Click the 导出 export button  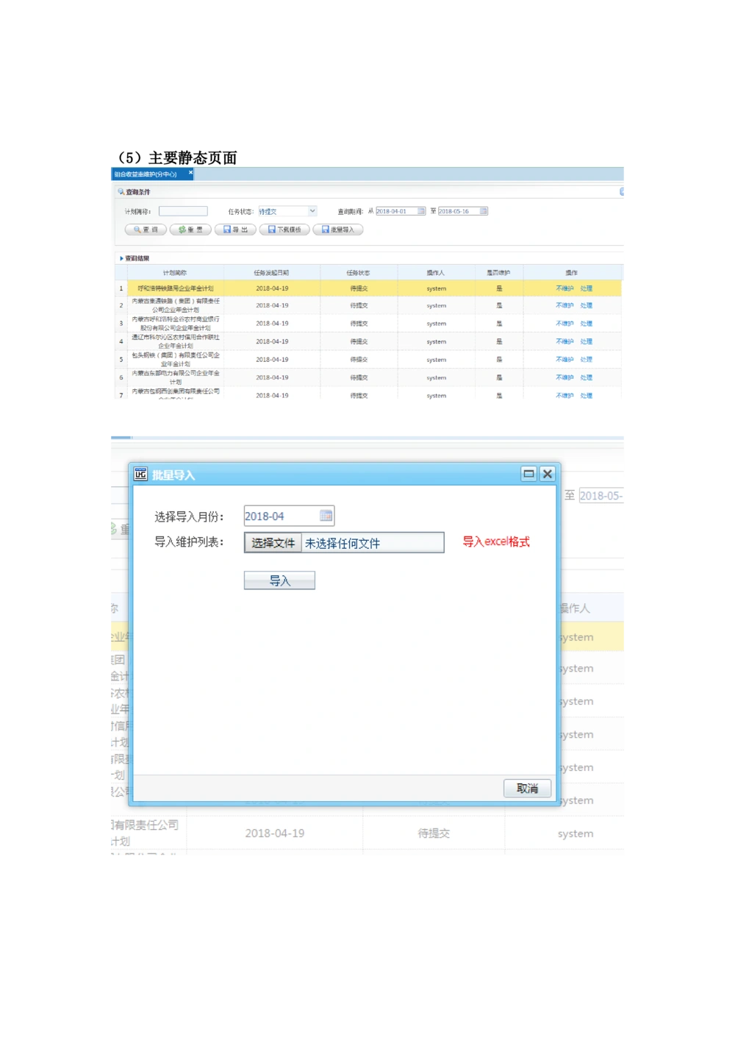[x=235, y=230]
